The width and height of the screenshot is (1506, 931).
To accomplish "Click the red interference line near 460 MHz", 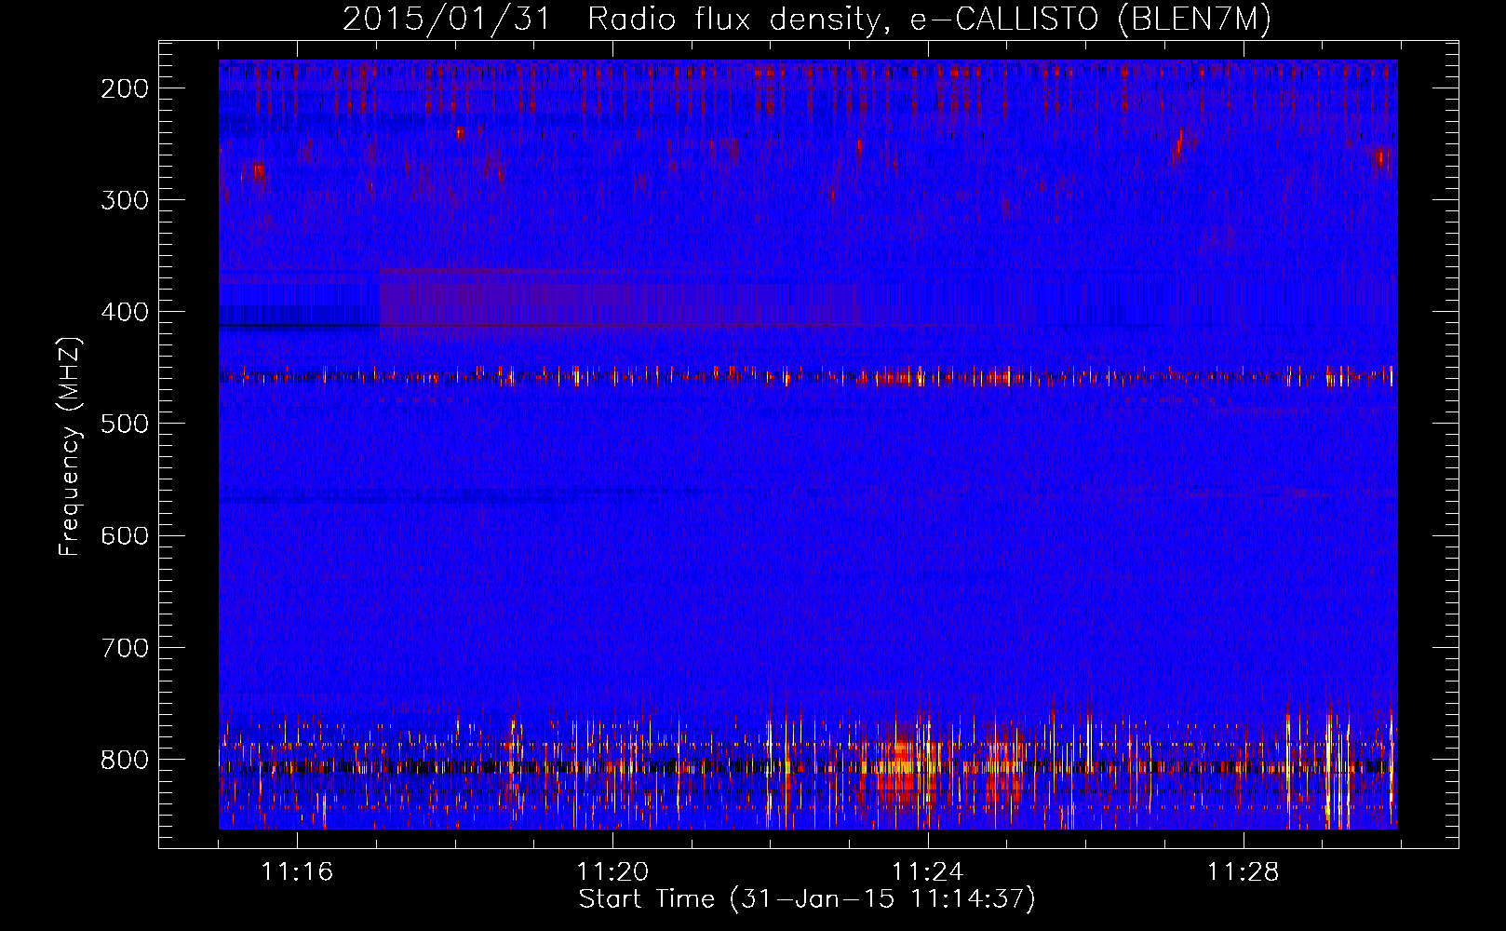I will [808, 377].
